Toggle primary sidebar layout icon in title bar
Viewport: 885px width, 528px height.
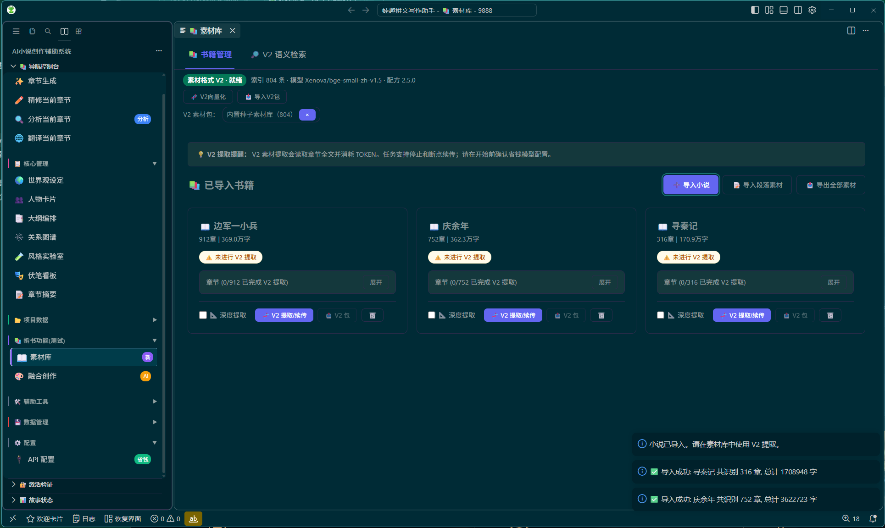coord(755,10)
